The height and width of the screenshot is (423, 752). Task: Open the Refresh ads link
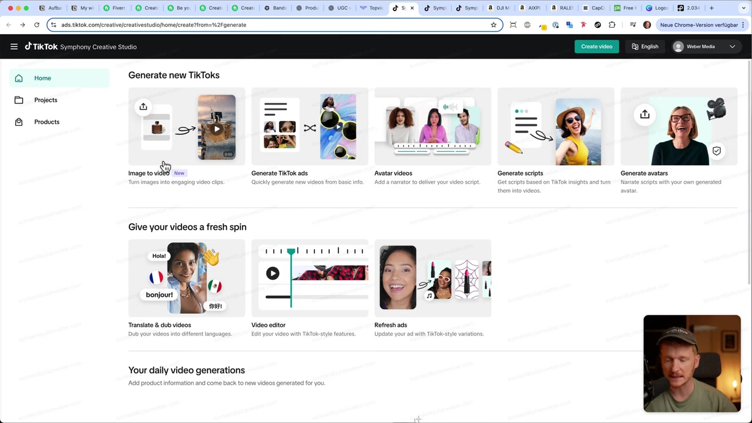(391, 325)
